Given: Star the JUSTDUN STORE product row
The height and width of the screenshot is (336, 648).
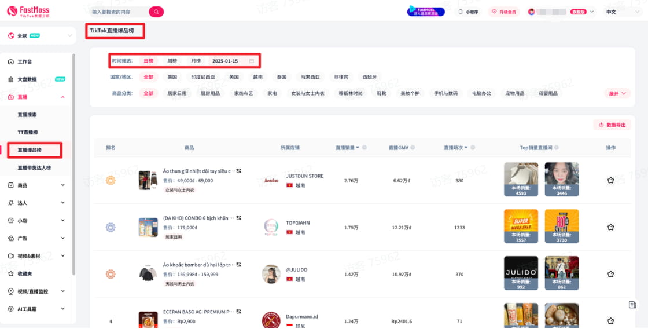Looking at the screenshot, I should pyautogui.click(x=610, y=181).
